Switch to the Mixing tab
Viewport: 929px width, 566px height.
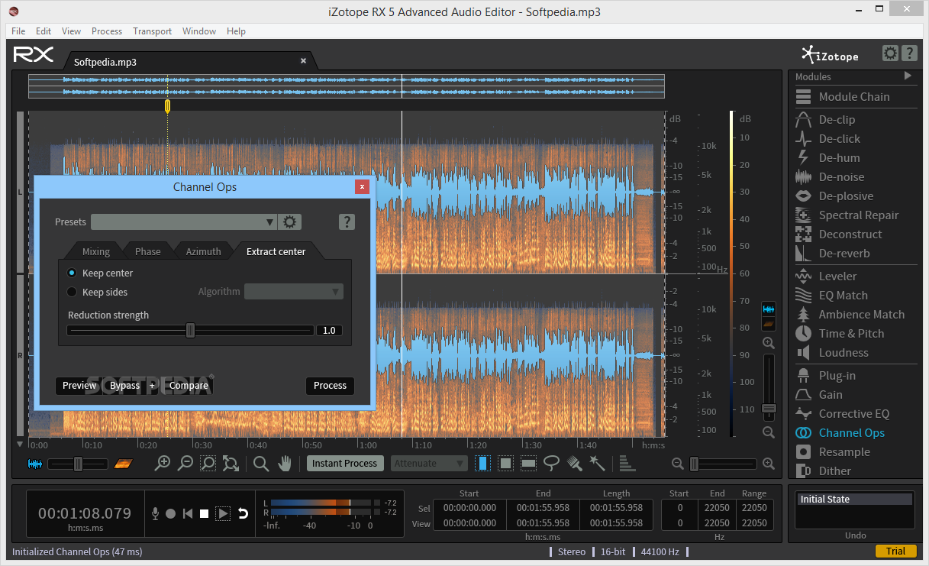(96, 251)
